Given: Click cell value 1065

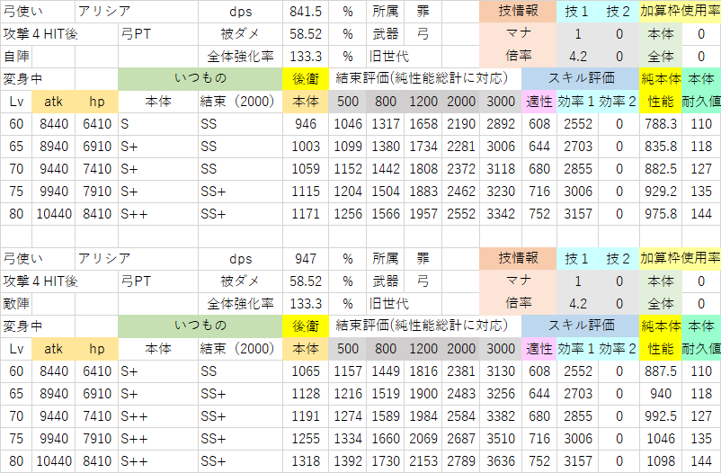Looking at the screenshot, I should 306,371.
